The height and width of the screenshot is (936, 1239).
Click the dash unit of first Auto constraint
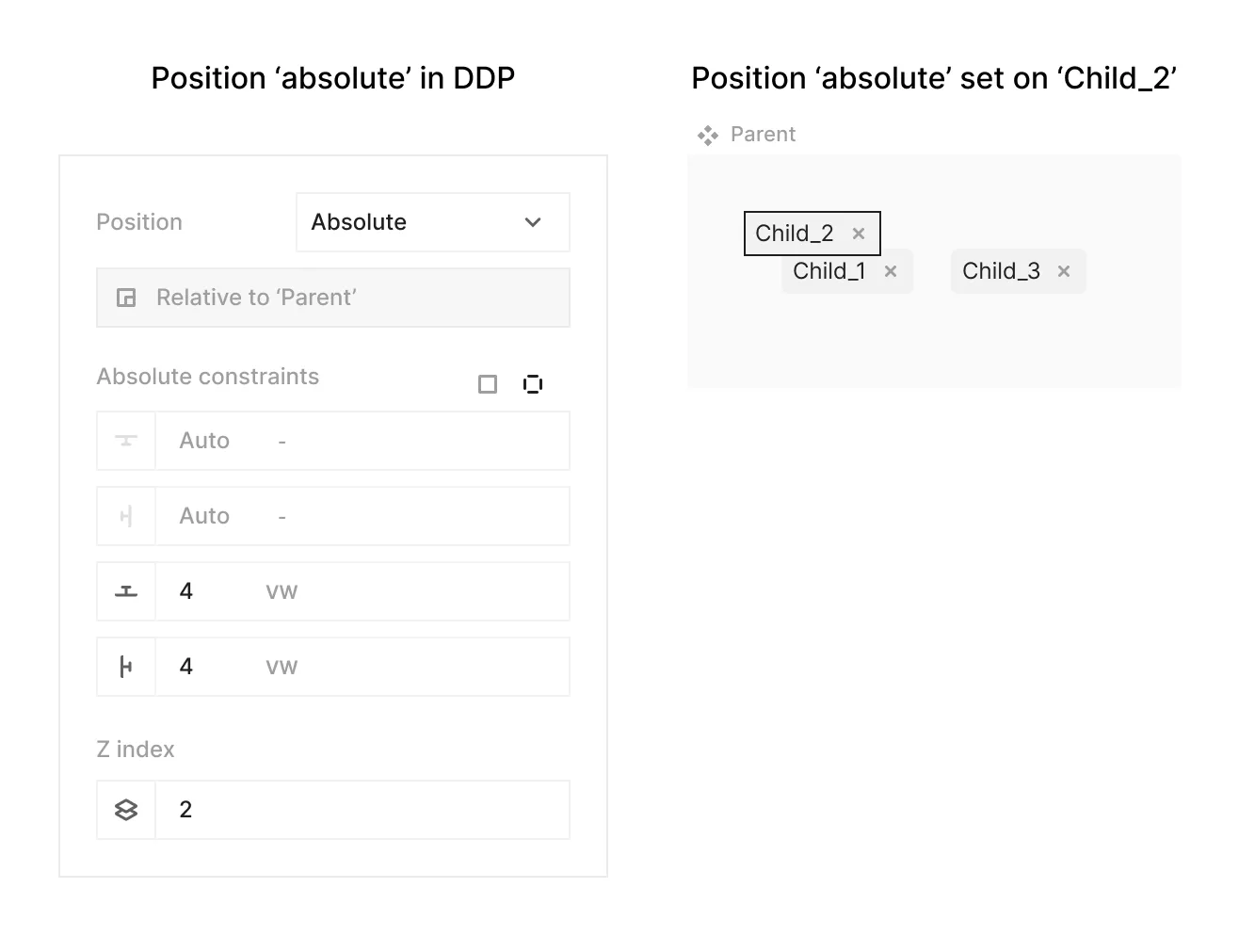click(282, 441)
